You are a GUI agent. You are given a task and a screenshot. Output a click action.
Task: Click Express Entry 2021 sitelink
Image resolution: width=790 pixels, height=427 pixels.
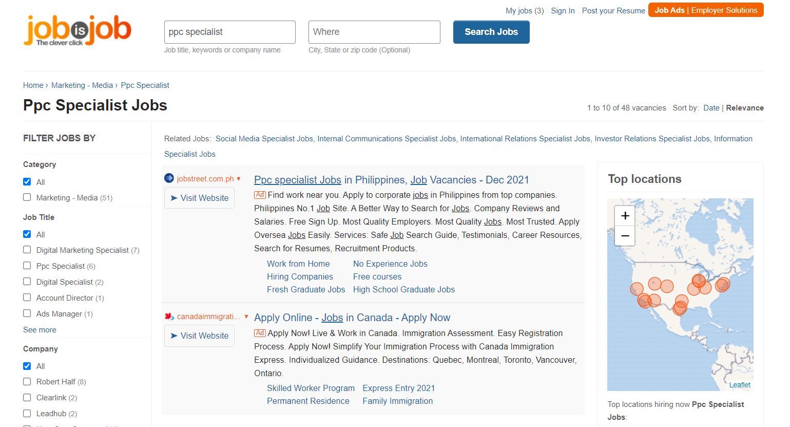399,388
